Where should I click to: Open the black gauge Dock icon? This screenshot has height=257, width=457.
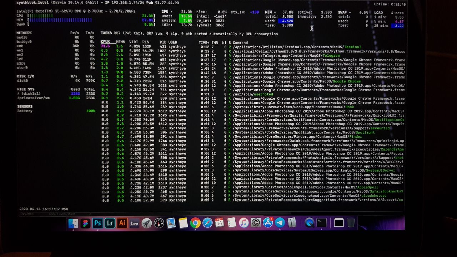click(x=159, y=223)
